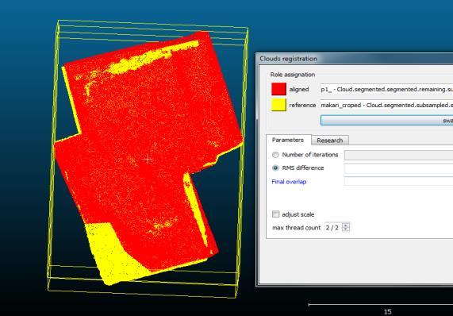Click the red aligned color swatch
Image resolution: width=453 pixels, height=316 pixels.
point(278,89)
